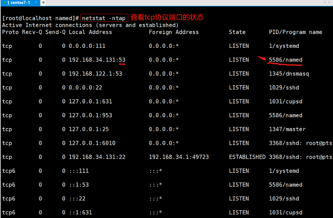Click foreign address 0.0.0.0:* in 1347/master row
The width and height of the screenshot is (333, 218).
164,129
